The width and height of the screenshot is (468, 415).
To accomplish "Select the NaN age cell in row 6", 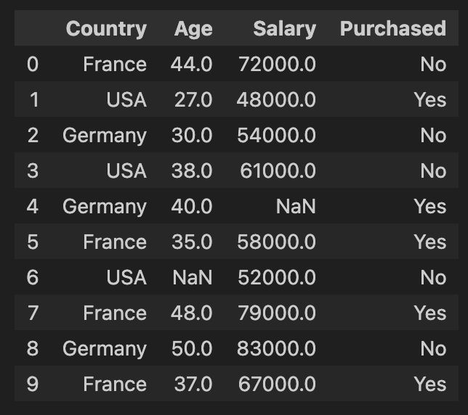I will point(193,277).
